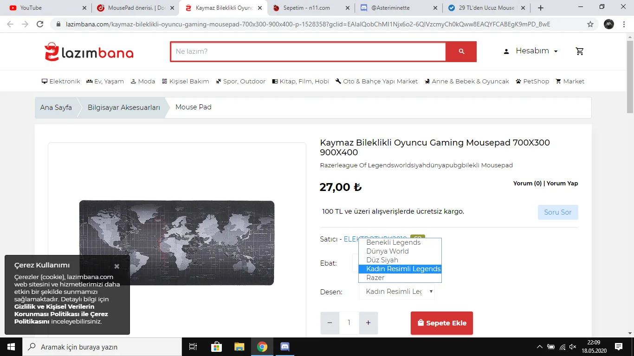This screenshot has height=356, width=634.
Task: Click the Hesabım user account icon
Action: [506, 51]
